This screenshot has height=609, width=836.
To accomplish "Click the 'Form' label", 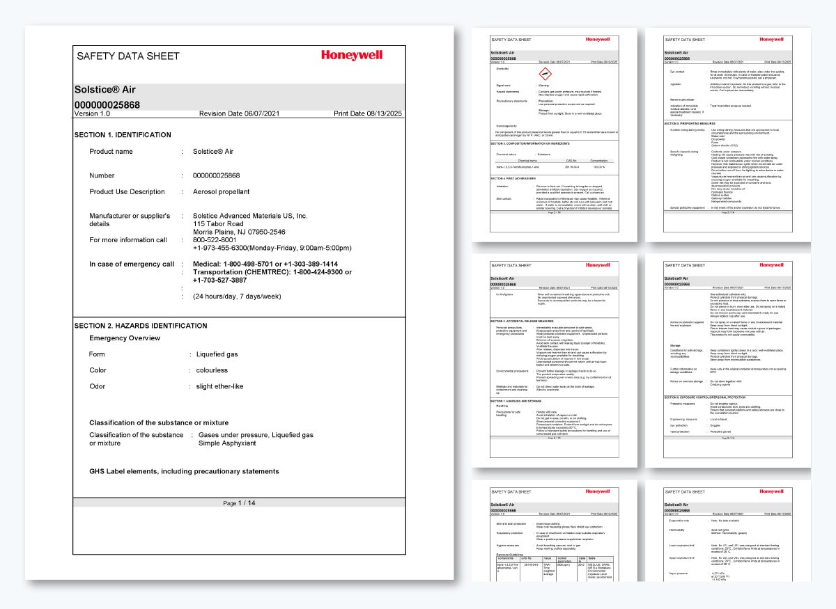I will click(98, 354).
